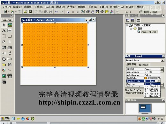Switch to 按字母序 properties tab
This screenshot has width=166, height=124.
[x=132, y=65]
